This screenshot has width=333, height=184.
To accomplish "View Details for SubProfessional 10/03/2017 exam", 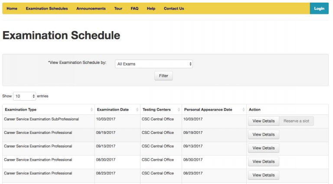I will pos(264,121).
